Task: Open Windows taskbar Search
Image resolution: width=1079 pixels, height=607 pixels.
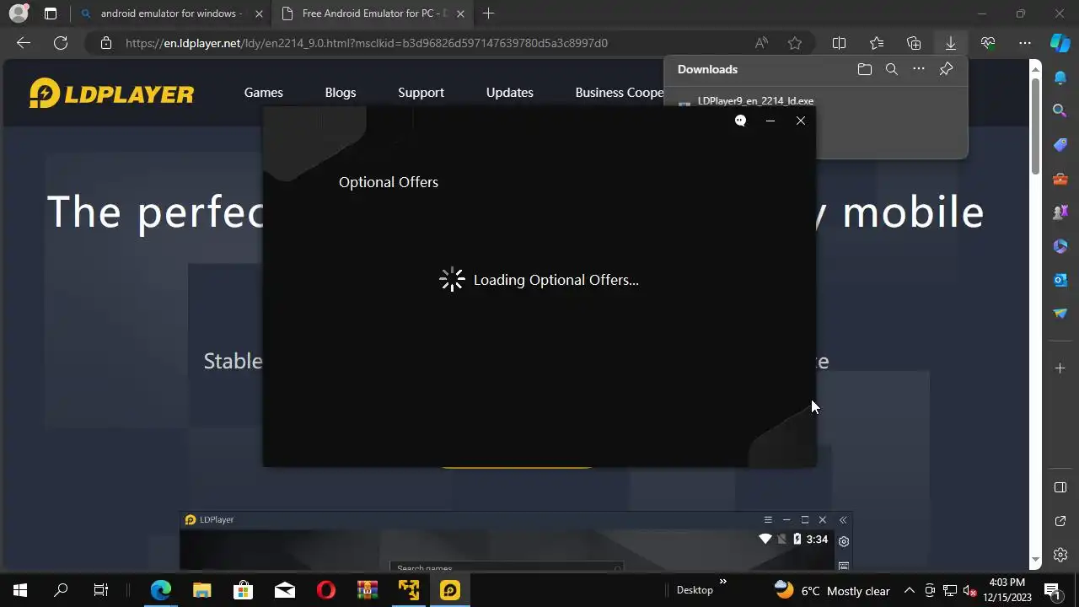Action: [x=61, y=590]
